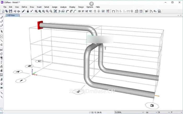Image resolution: width=183 pixels, height=114 pixels.
Task: Click the D arrow design icon
Action: [155, 11]
